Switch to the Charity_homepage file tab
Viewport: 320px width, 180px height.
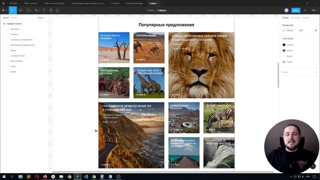coord(134,3)
